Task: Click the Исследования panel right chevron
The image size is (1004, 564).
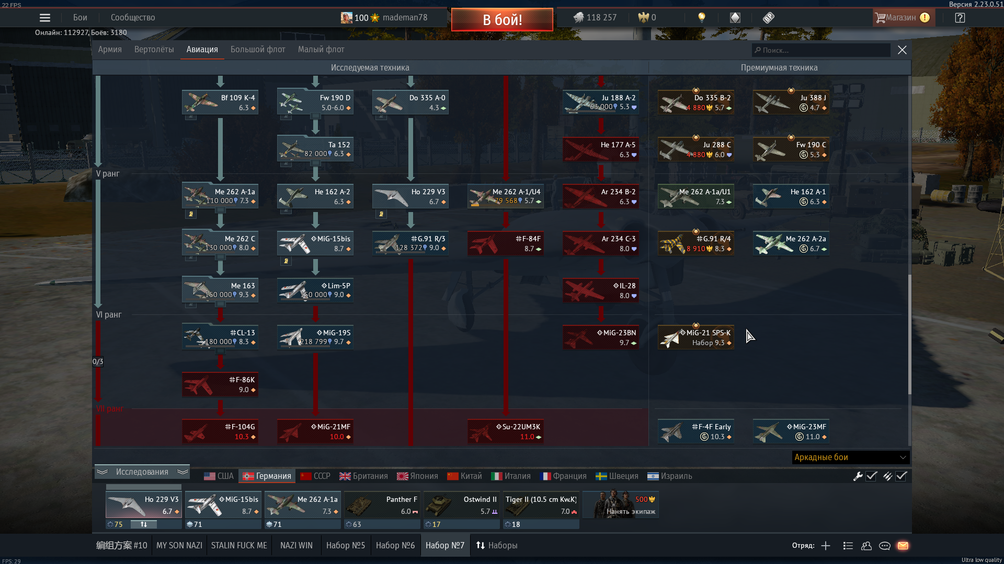Action: tap(182, 472)
